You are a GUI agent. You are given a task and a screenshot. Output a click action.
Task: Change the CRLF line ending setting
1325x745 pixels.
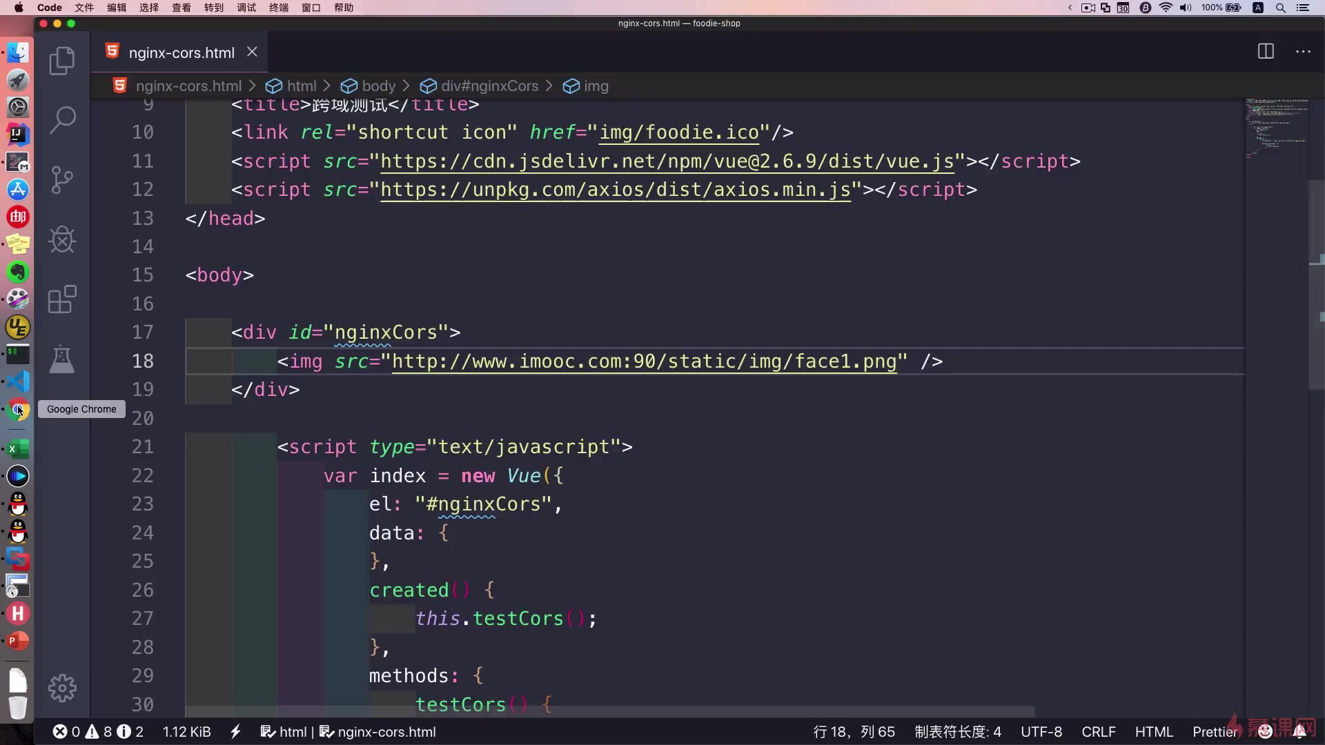1098,732
